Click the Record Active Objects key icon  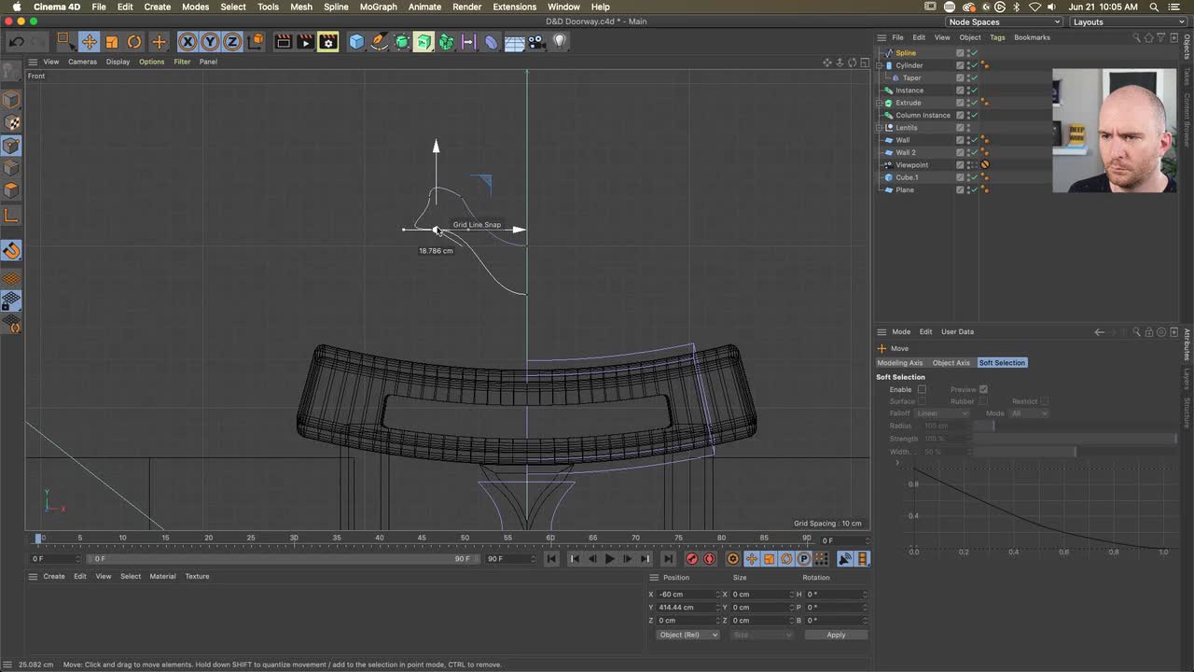pyautogui.click(x=692, y=559)
